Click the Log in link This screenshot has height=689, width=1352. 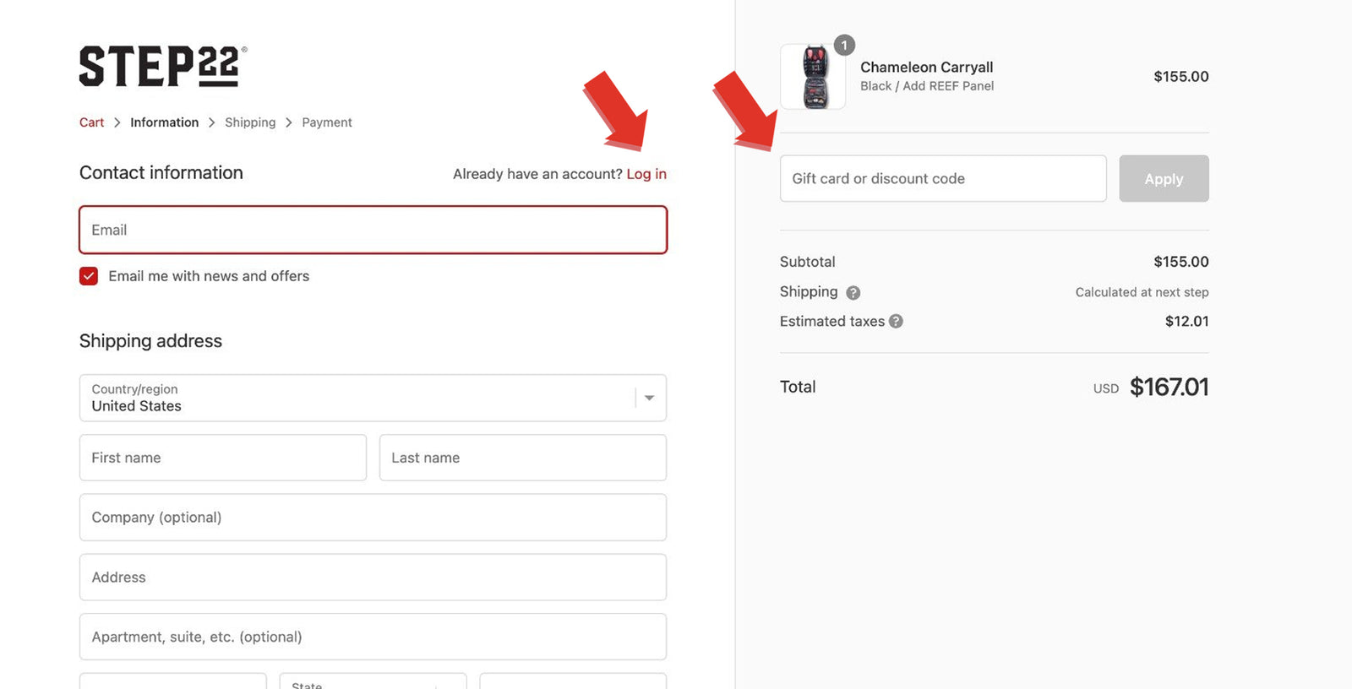coord(646,174)
